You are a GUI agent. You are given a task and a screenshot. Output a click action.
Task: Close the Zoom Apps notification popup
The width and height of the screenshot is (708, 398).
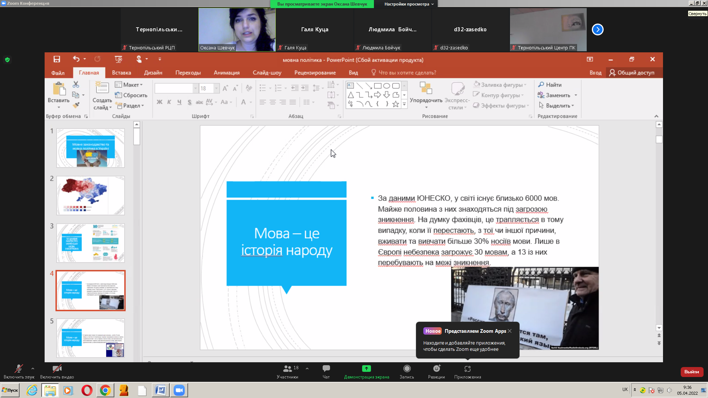coord(509,331)
